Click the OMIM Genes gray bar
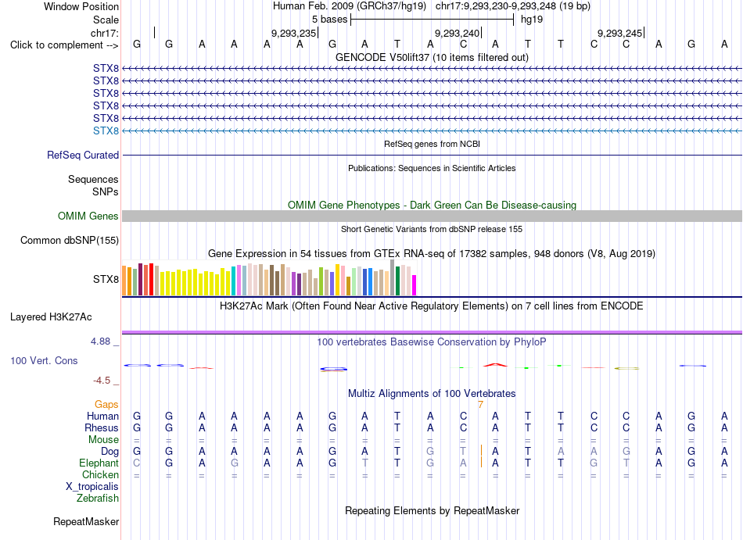The image size is (743, 540). pyautogui.click(x=432, y=216)
